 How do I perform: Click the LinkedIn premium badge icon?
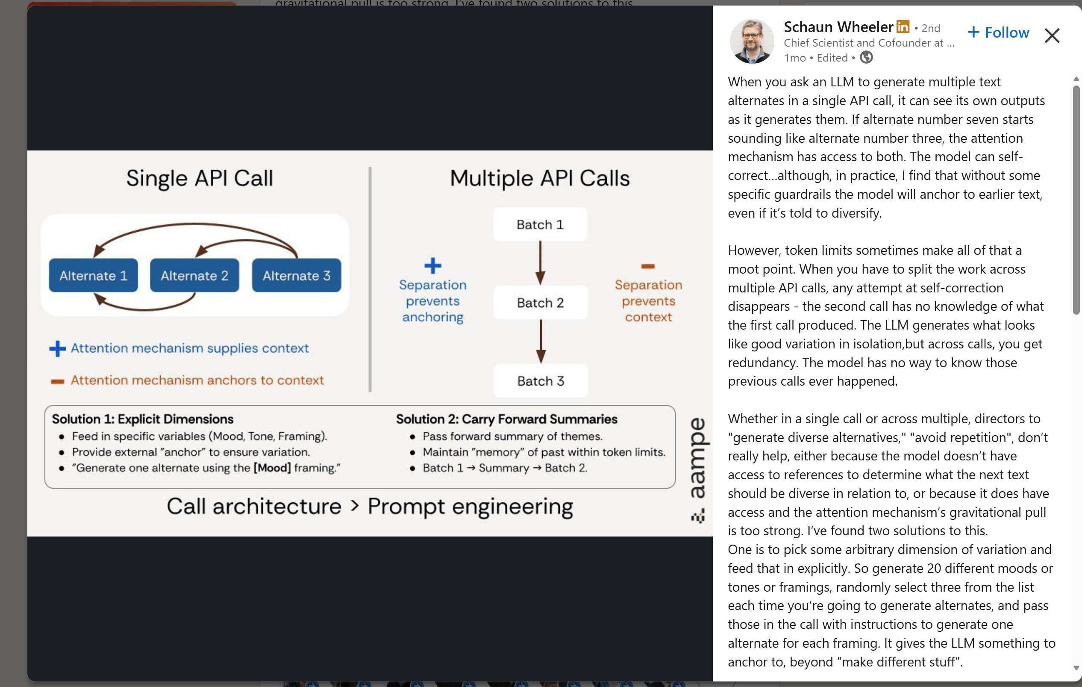(903, 27)
